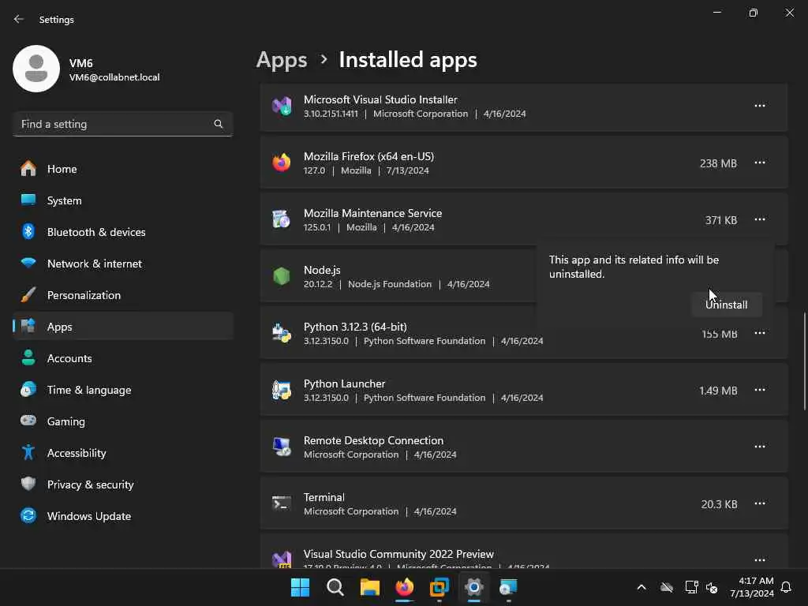The height and width of the screenshot is (606, 808).
Task: Open Personalization settings
Action: pyautogui.click(x=122, y=295)
